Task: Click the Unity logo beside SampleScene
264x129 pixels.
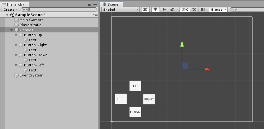Action: pyautogui.click(x=12, y=15)
